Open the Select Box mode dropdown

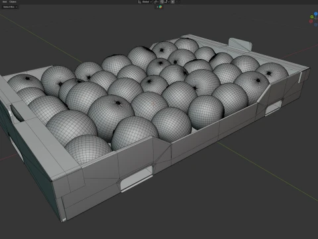[x=10, y=7]
